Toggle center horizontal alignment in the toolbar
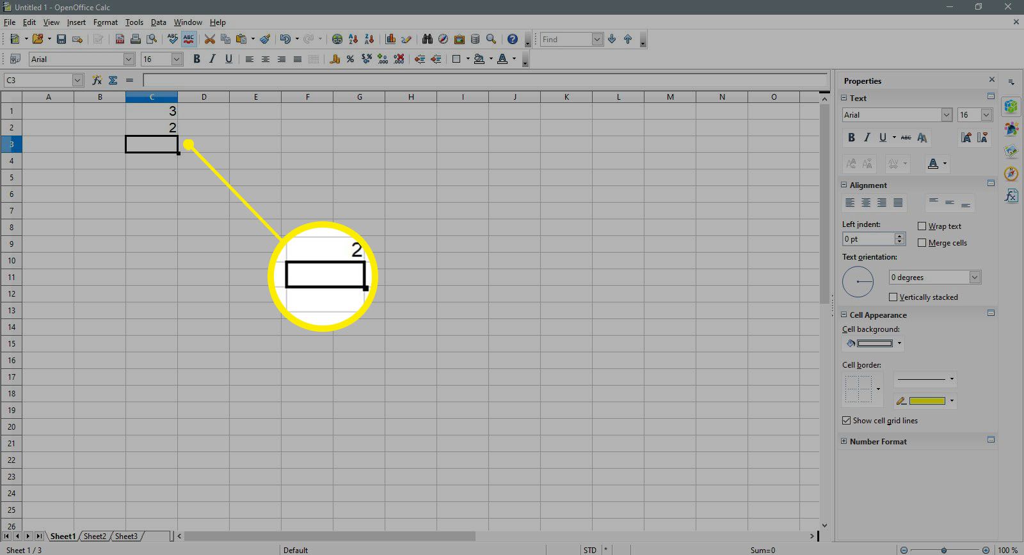 point(266,59)
